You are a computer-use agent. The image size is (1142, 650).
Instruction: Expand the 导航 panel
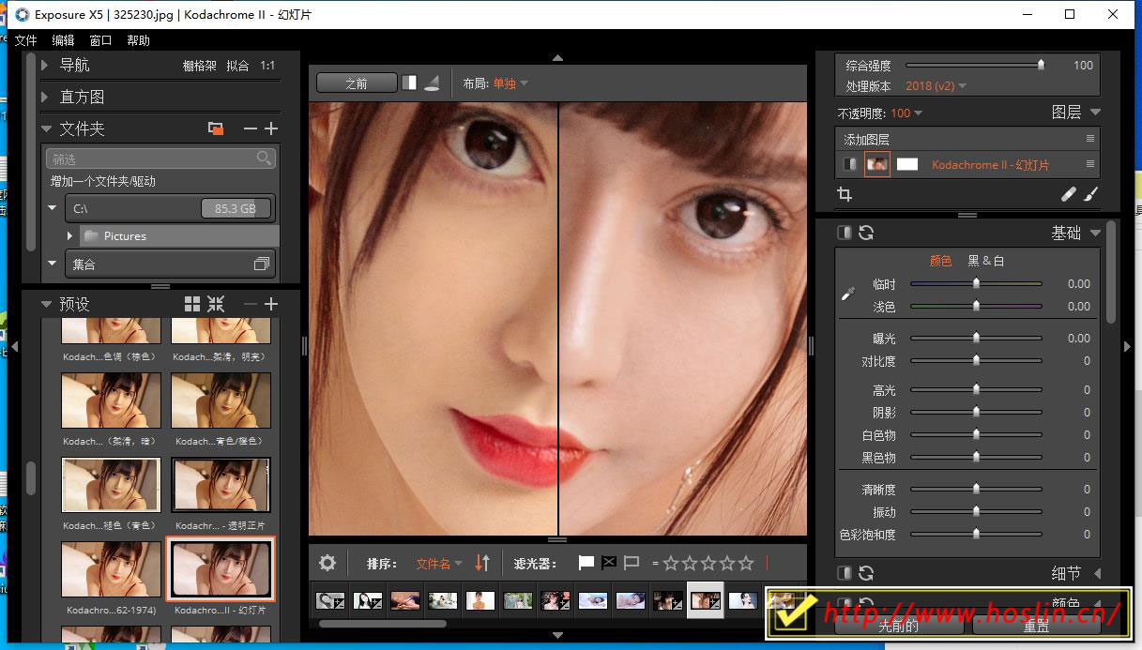(x=46, y=65)
